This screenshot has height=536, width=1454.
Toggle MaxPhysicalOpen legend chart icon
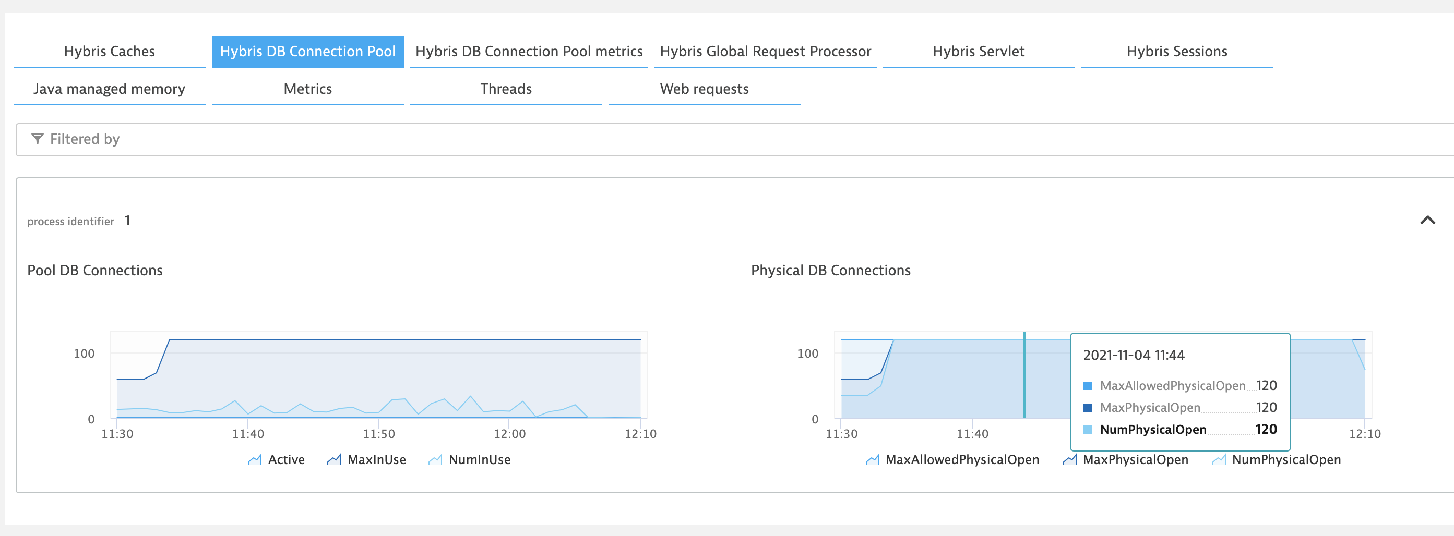coord(1069,460)
